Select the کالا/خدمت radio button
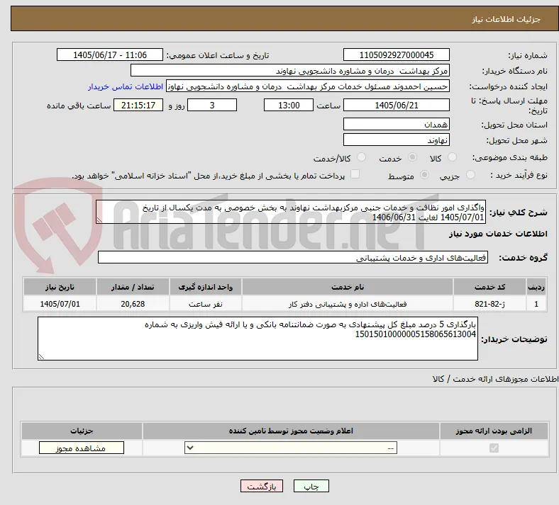The height and width of the screenshot is (505, 559). pos(362,157)
